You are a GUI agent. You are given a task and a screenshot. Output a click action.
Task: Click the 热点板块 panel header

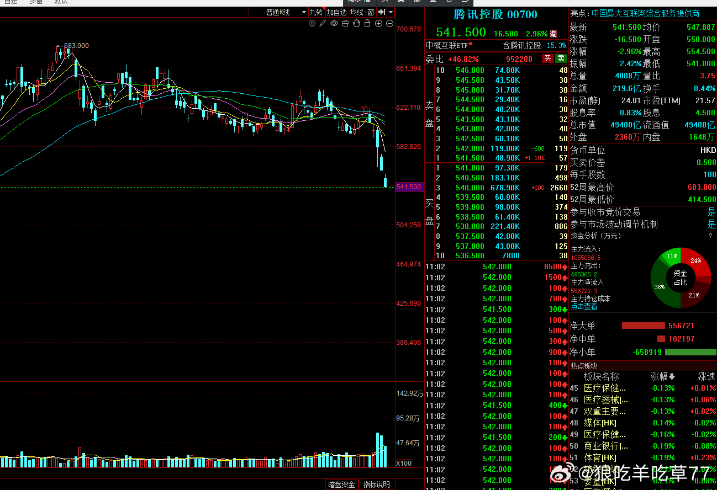click(643, 365)
